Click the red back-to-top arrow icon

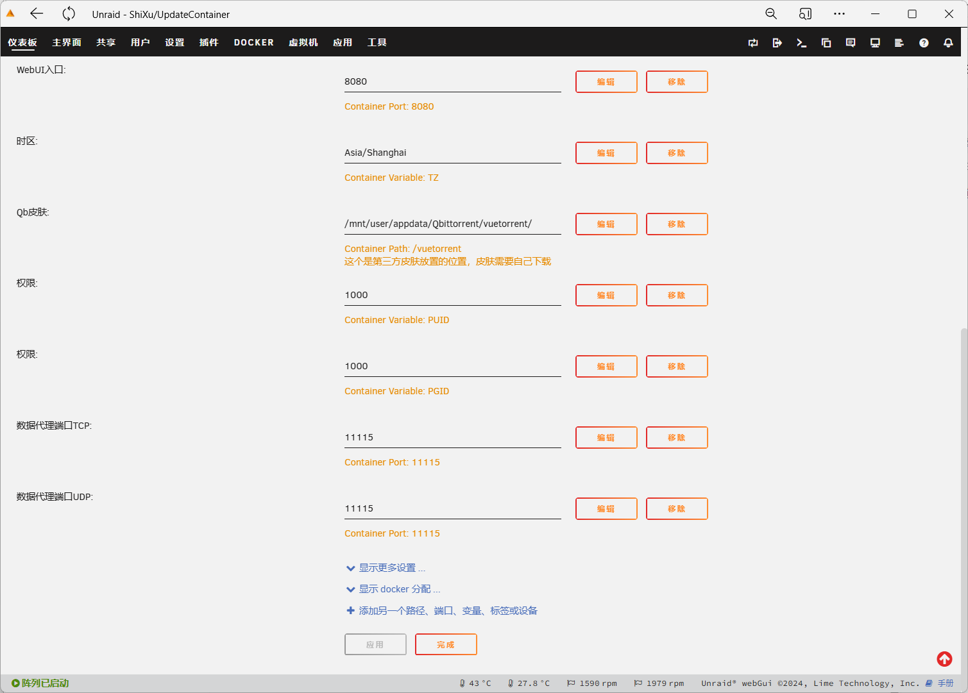coord(944,659)
